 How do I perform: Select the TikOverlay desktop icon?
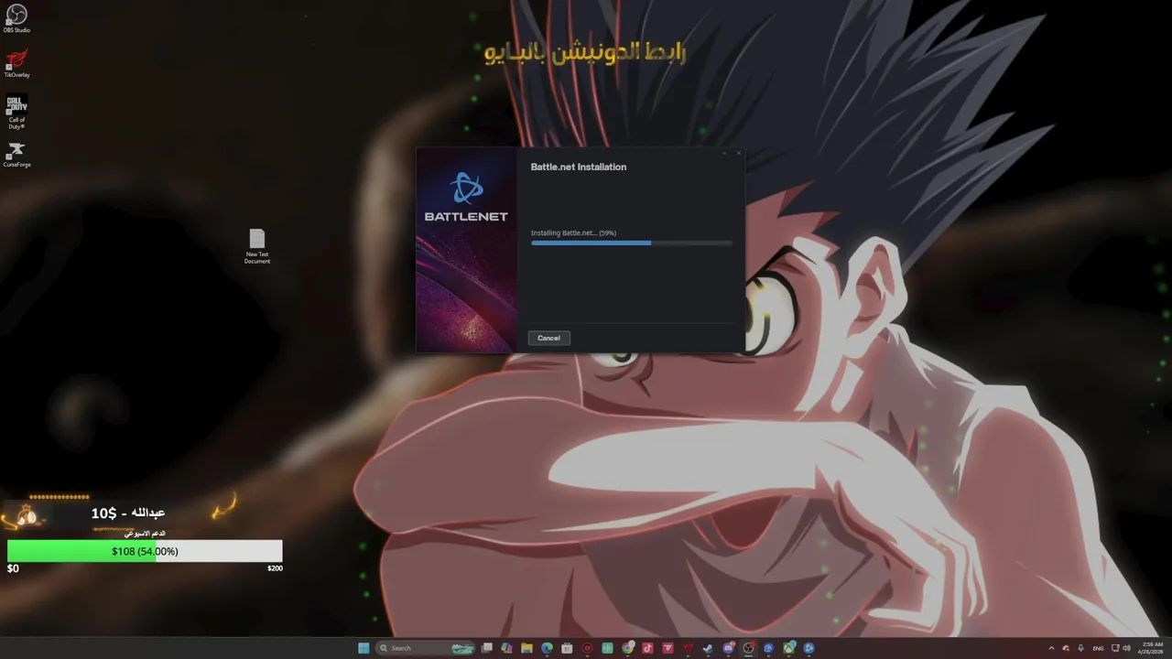pyautogui.click(x=16, y=64)
